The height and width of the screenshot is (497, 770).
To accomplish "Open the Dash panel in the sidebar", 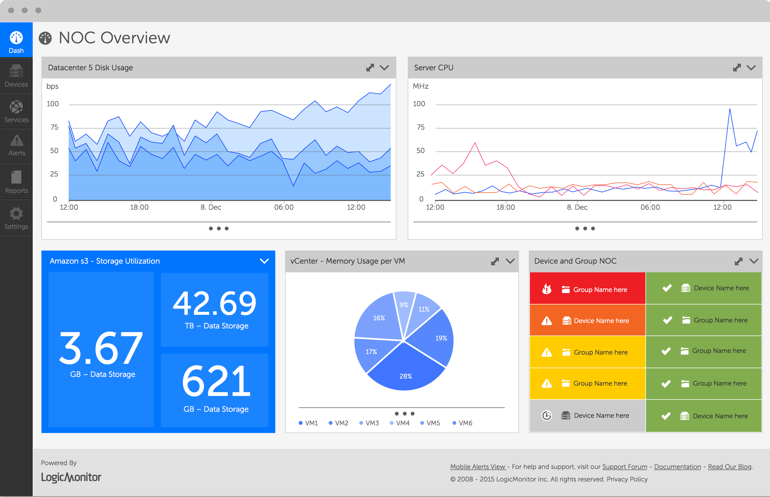I will [16, 40].
